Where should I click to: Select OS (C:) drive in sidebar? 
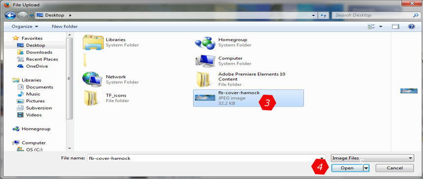(x=30, y=149)
